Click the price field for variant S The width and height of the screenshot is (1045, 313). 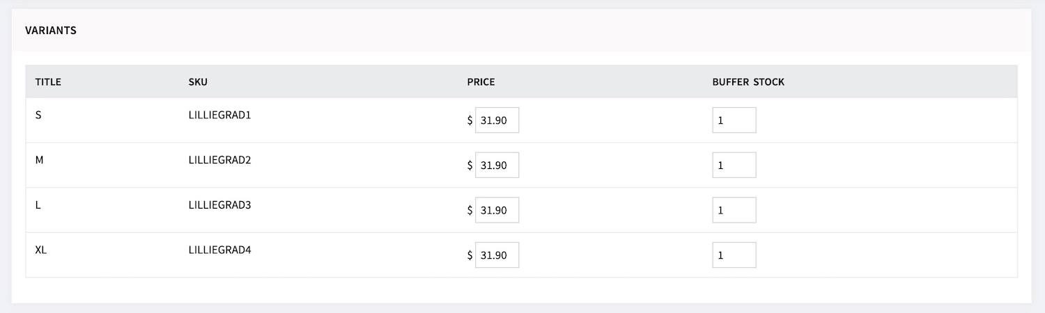[x=497, y=120]
